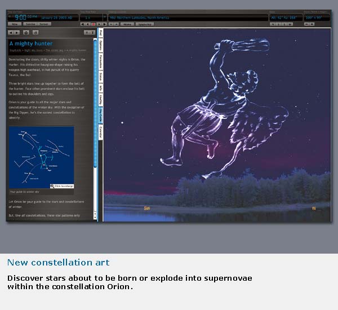Open the Info side tab
Screen dimensions: 338x310
point(100,88)
